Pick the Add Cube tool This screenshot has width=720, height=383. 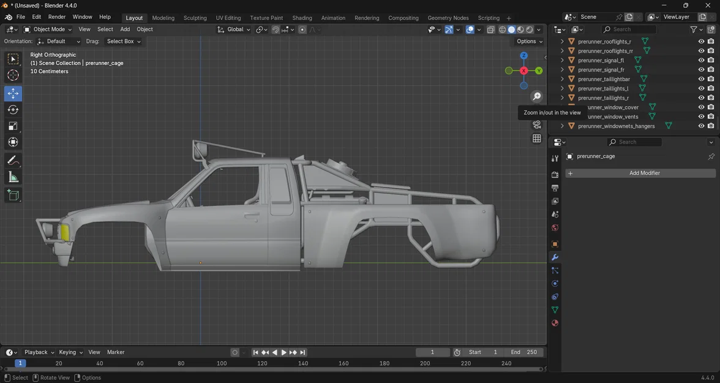[13, 195]
